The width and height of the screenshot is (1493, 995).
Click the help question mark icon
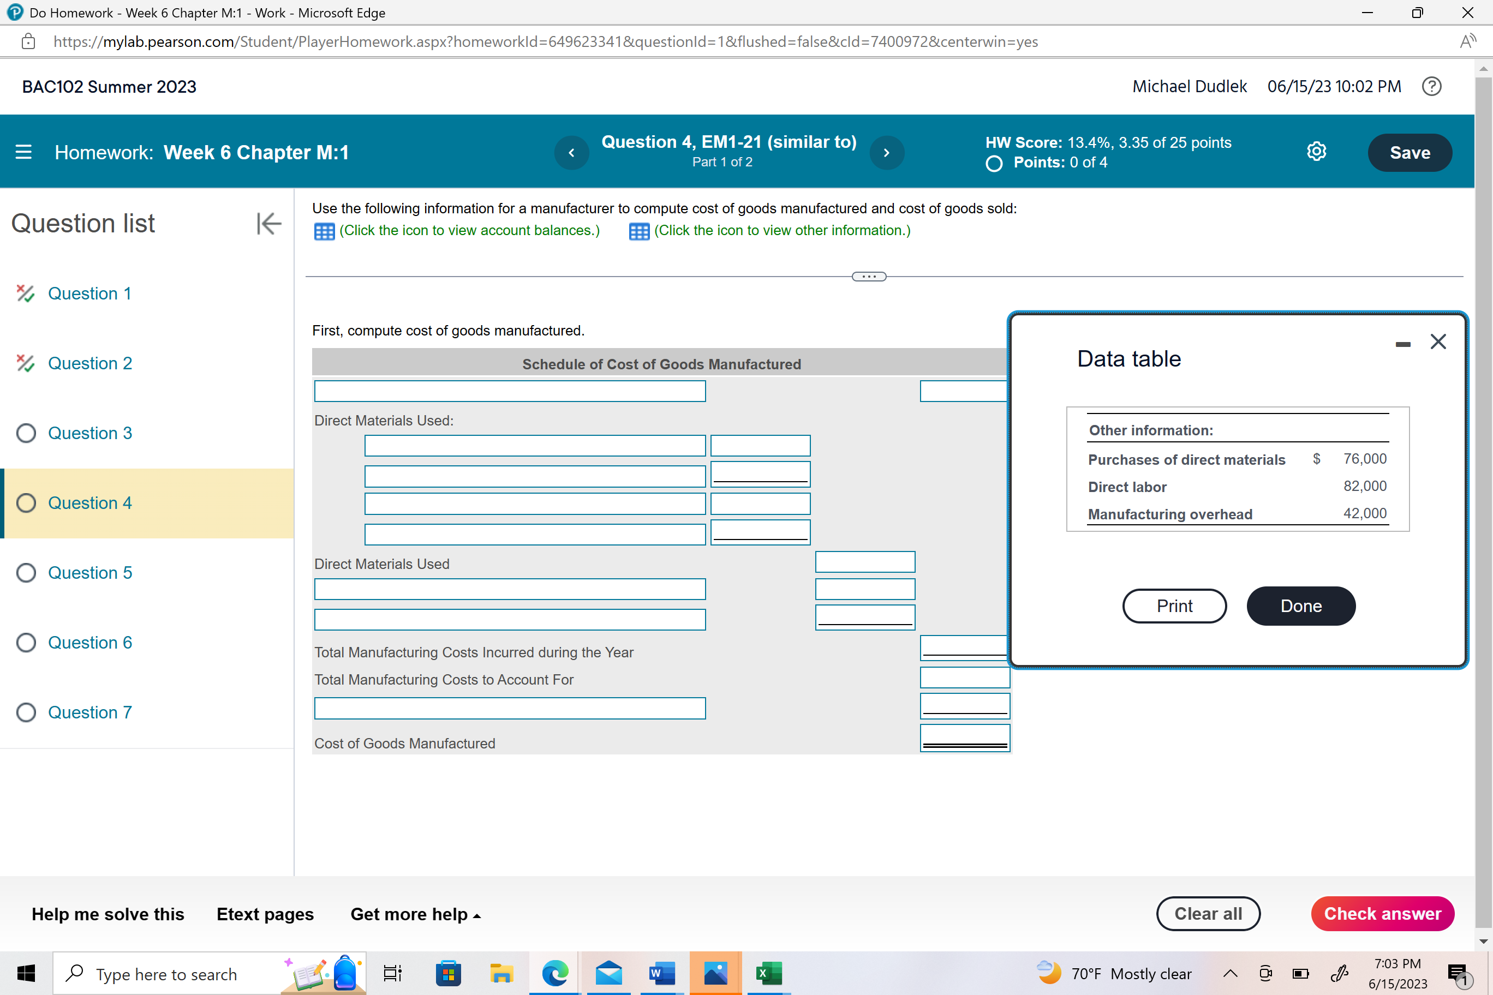(1431, 86)
